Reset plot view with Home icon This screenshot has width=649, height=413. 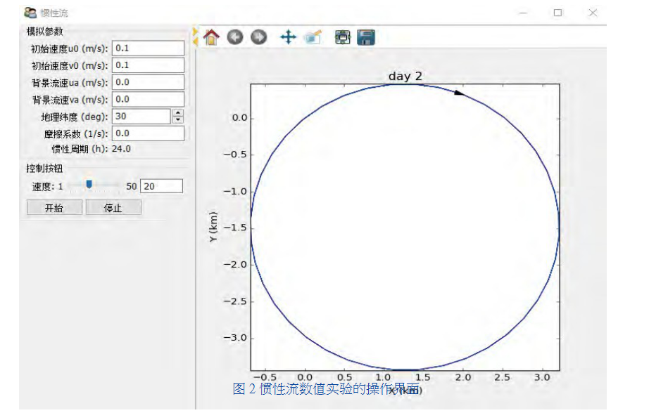point(211,37)
